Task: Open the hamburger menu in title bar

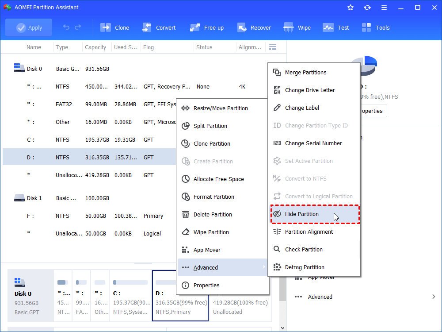Action: pos(384,8)
